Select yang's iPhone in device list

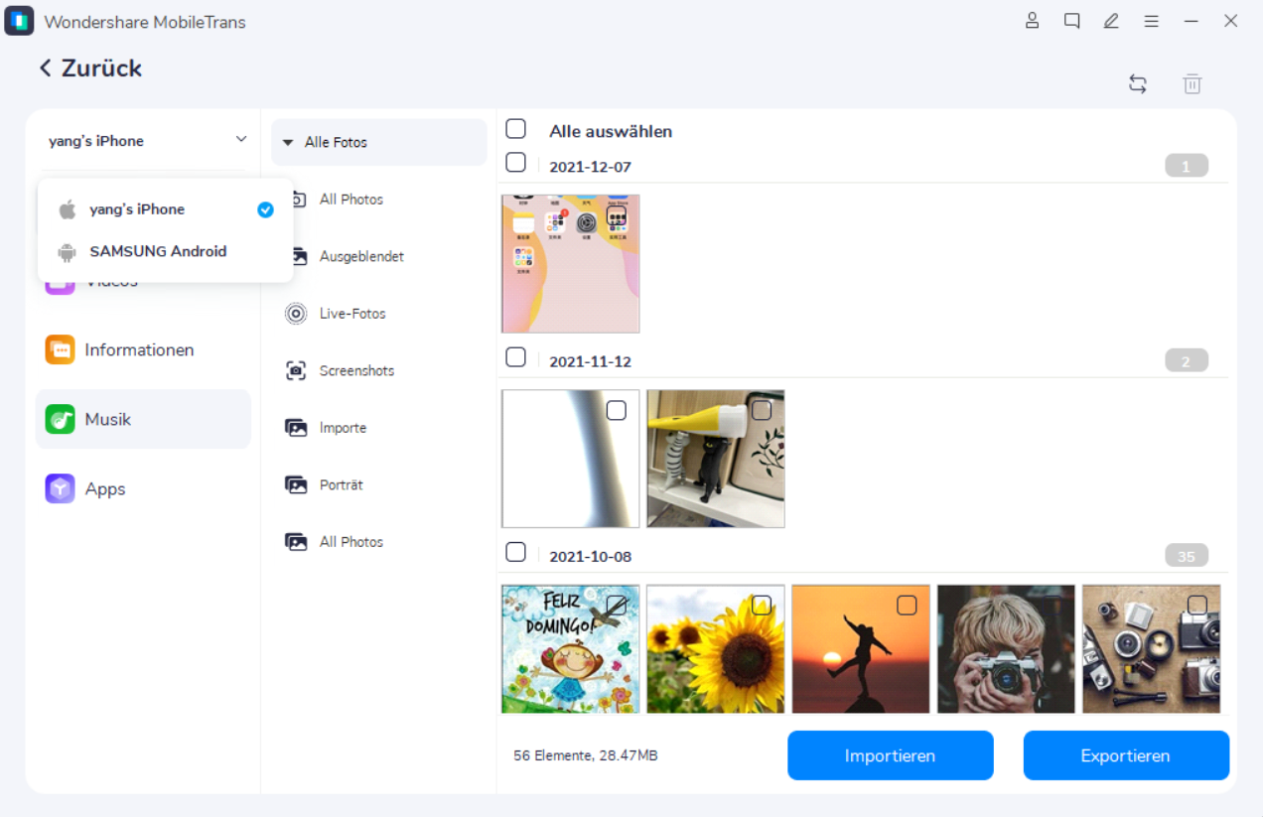(x=165, y=209)
